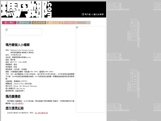Click the 出生地 Bay City line

[x=18, y=57]
